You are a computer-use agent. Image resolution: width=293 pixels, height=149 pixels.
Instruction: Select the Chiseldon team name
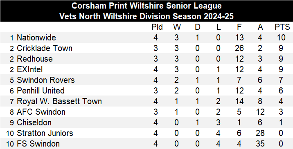(34, 123)
